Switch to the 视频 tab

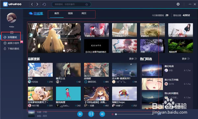click(x=70, y=13)
